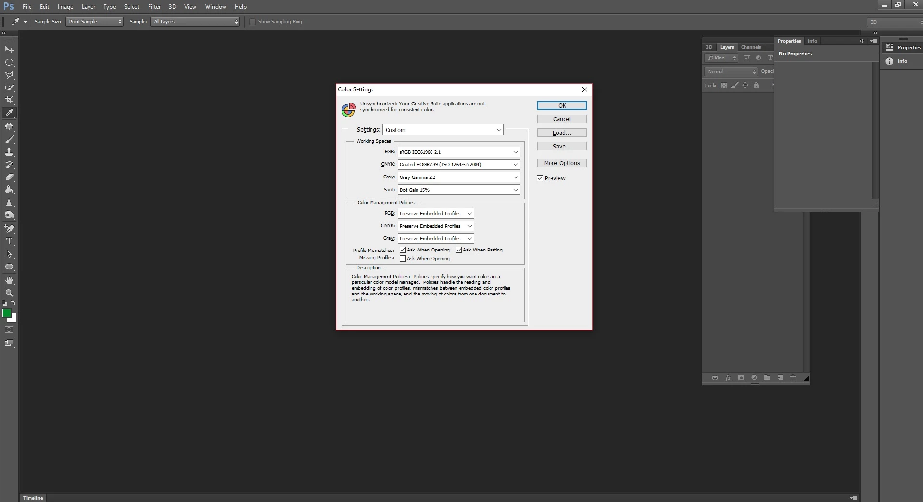The width and height of the screenshot is (923, 502).
Task: Open the Sample Size Point Sample dropdown
Action: click(94, 22)
